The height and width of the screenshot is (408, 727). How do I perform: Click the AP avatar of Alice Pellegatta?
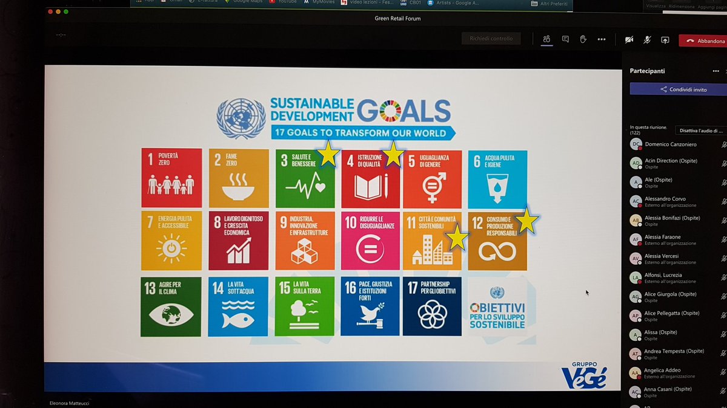(636, 316)
